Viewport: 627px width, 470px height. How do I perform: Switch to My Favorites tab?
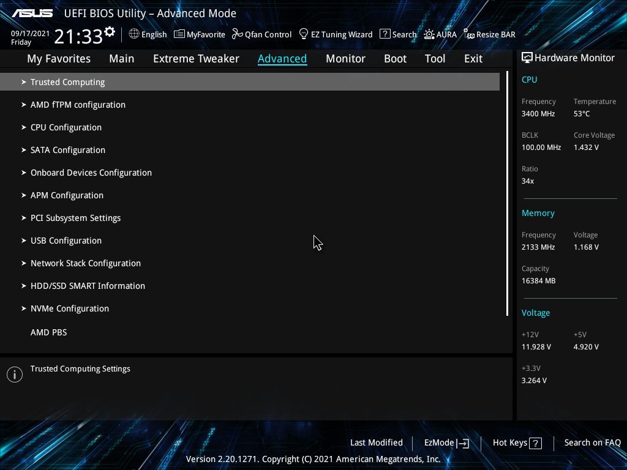tap(59, 59)
